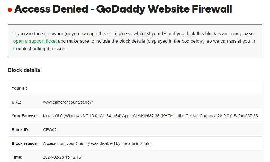Click the GEO02 block ID value

click(50, 130)
